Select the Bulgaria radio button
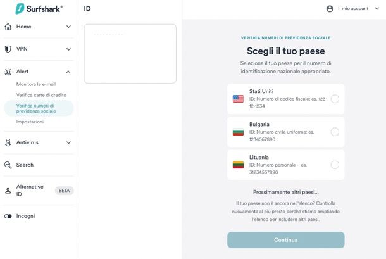The height and width of the screenshot is (259, 386). (335, 132)
